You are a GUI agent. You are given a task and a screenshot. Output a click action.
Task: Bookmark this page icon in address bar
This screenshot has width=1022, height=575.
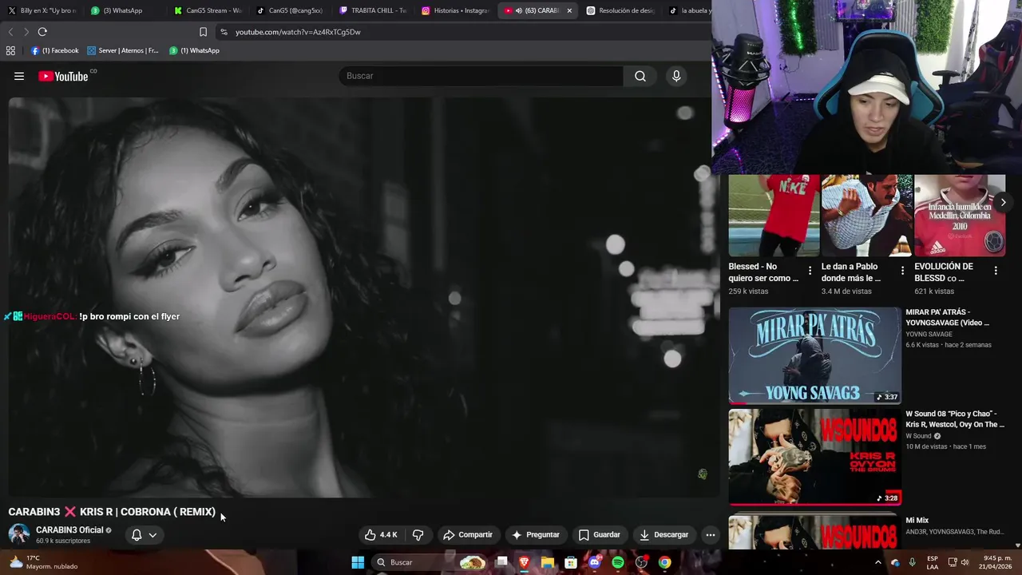click(203, 32)
